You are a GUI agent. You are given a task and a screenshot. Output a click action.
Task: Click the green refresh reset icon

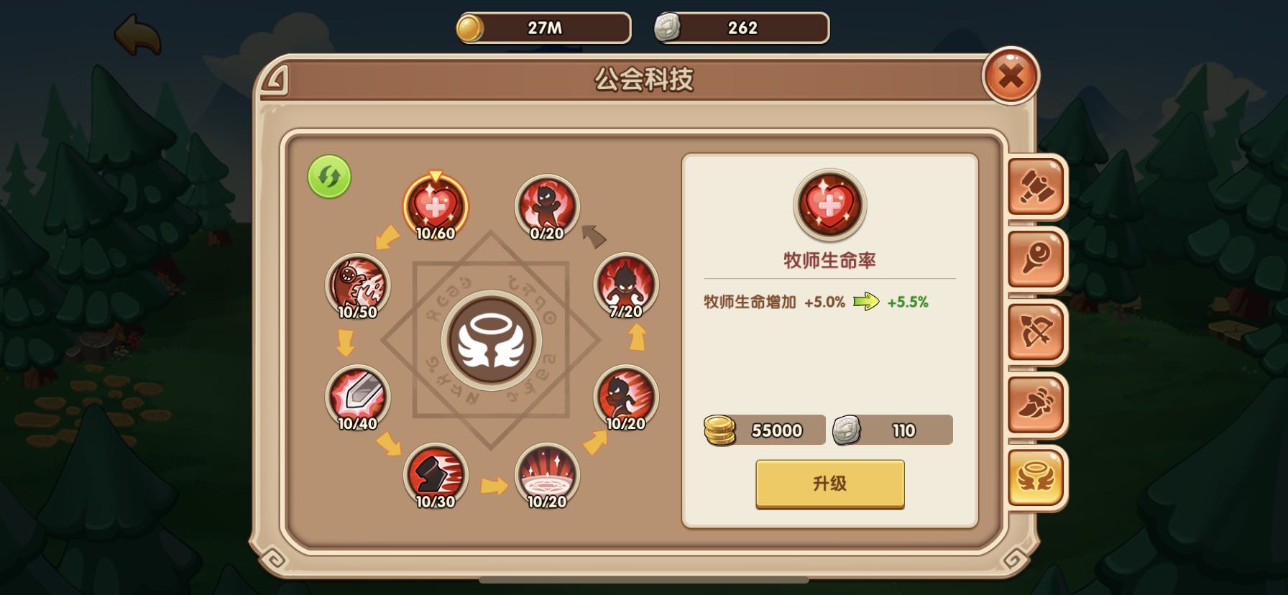pos(329,176)
